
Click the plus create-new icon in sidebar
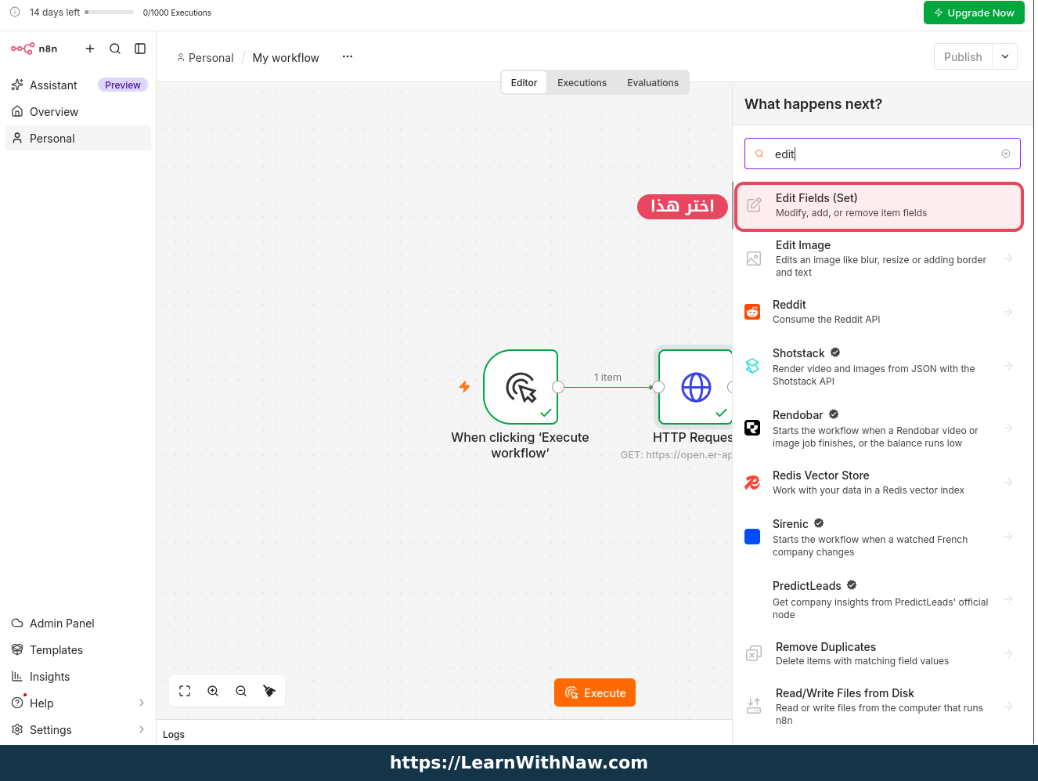click(90, 49)
